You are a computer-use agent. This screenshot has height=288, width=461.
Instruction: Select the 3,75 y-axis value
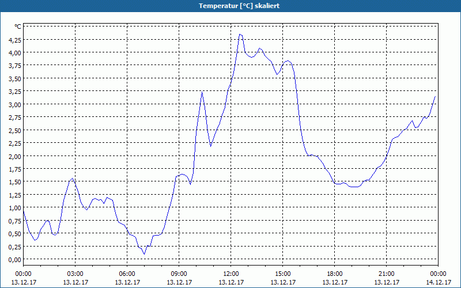pyautogui.click(x=16, y=66)
